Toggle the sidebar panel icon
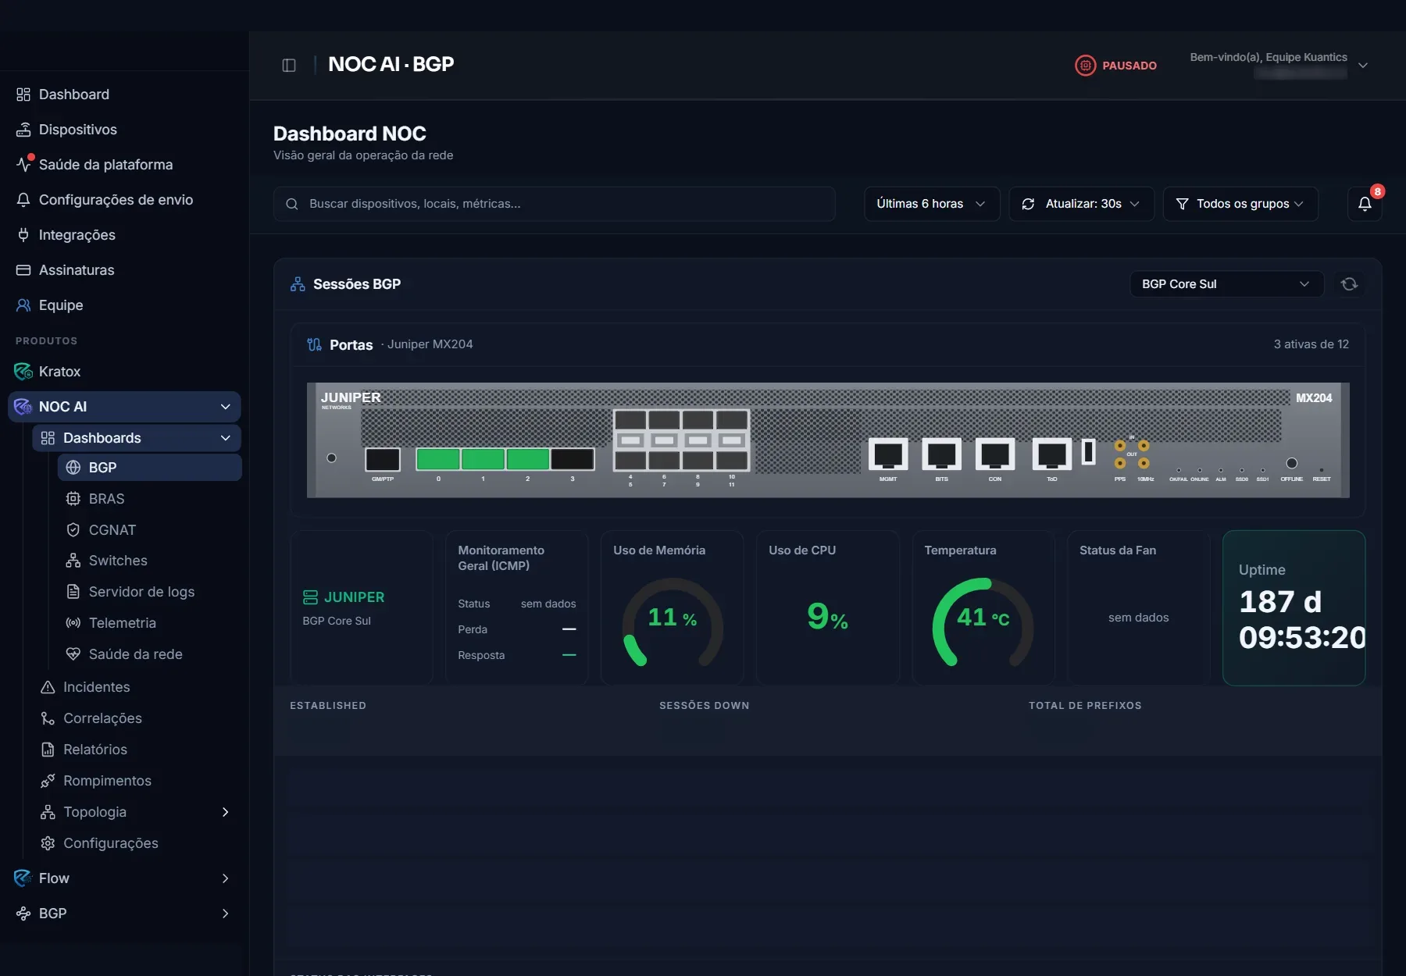1406x976 pixels. tap(289, 65)
